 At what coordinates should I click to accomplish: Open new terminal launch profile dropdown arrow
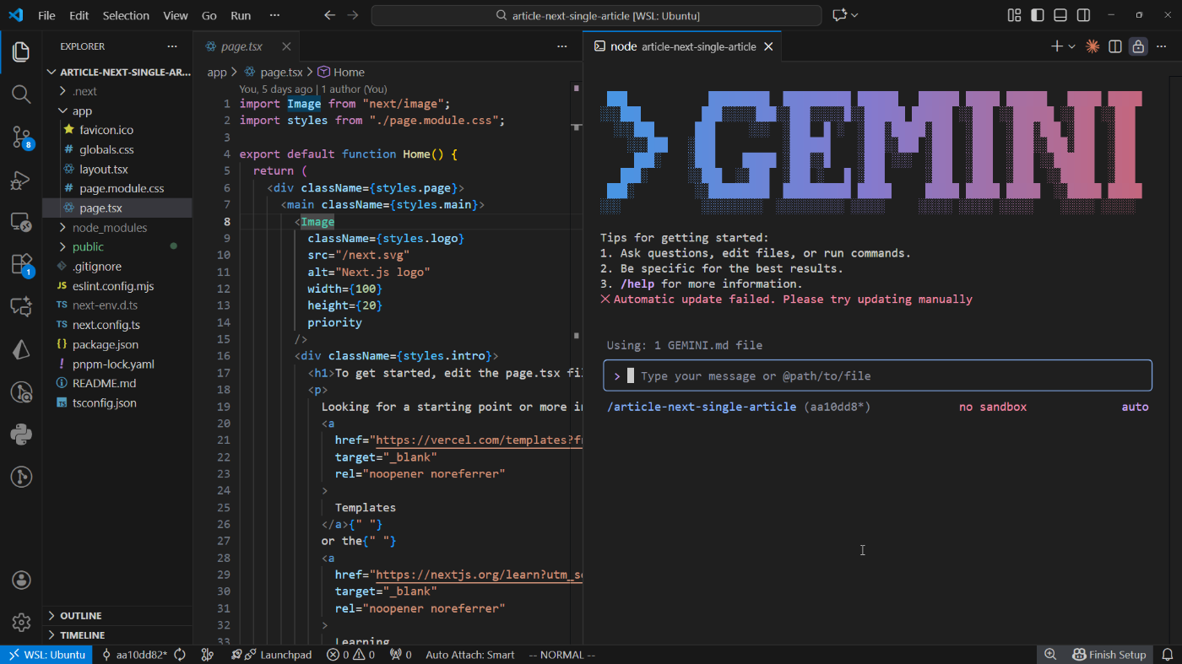(1071, 46)
